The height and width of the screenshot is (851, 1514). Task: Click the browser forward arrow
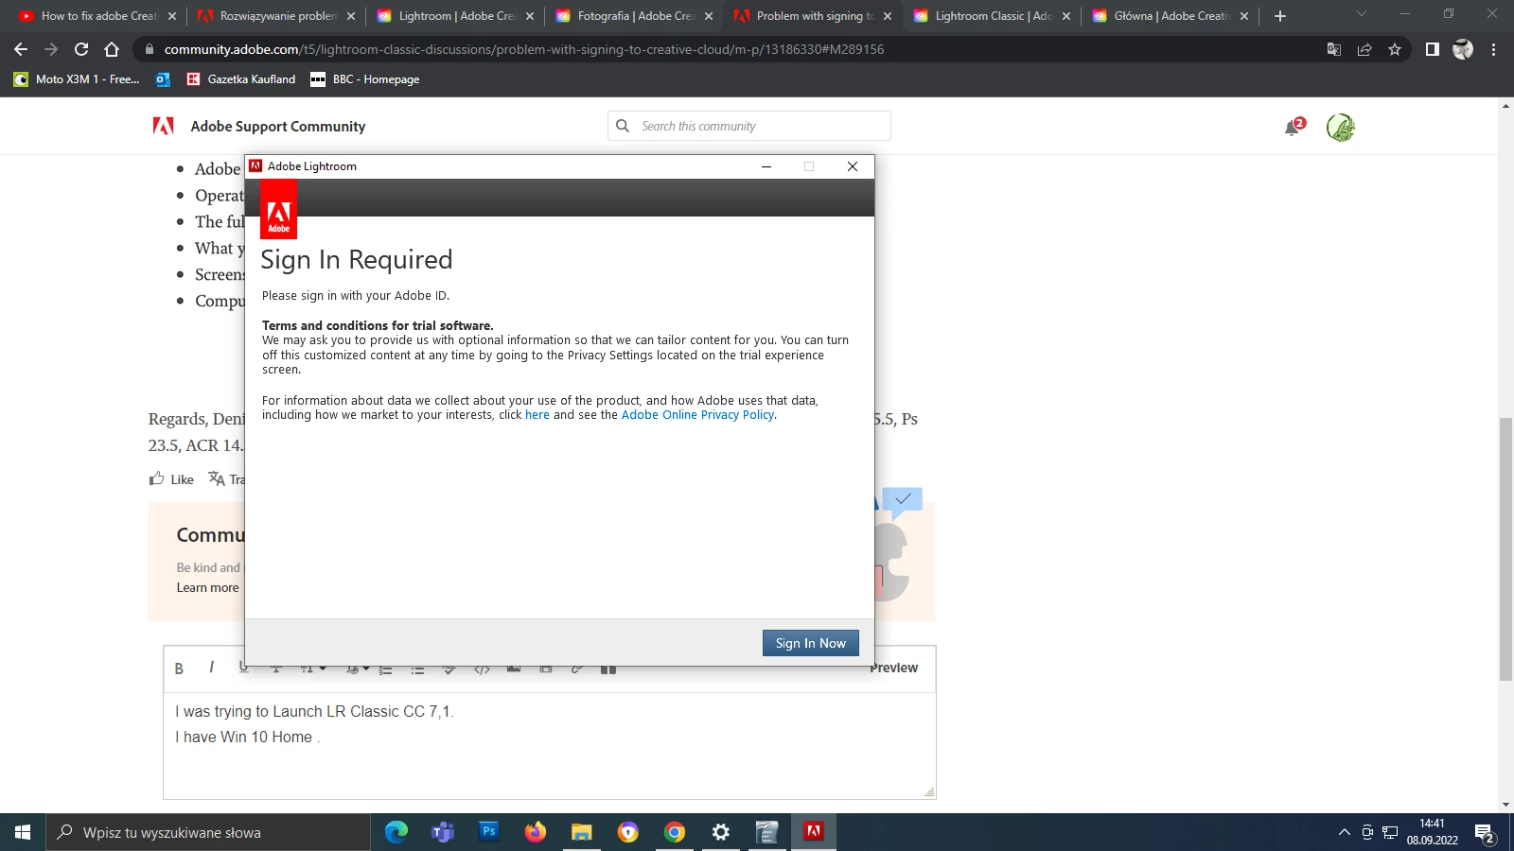(51, 49)
